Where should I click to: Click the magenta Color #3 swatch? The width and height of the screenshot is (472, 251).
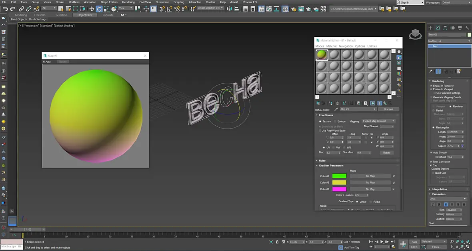click(339, 189)
